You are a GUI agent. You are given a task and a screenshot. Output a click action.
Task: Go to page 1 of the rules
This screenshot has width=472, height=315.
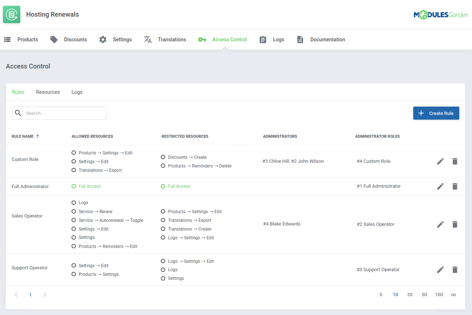click(x=30, y=295)
